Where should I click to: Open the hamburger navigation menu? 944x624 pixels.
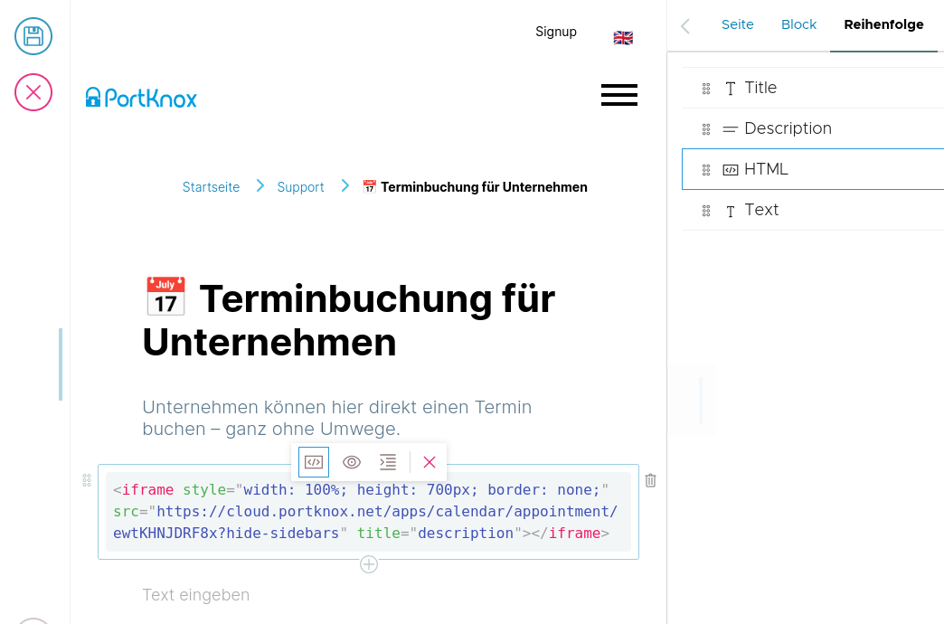click(x=618, y=95)
